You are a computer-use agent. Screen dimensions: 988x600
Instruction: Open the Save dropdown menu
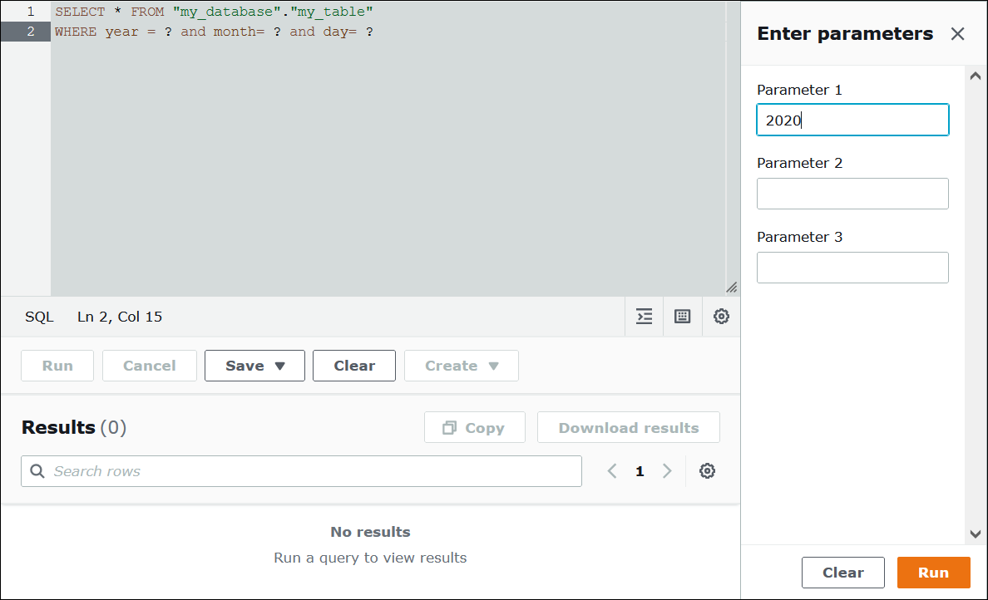coord(254,366)
